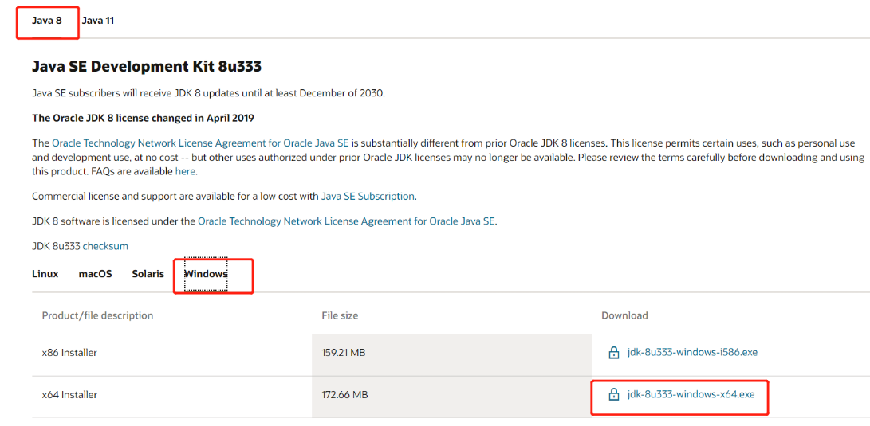Click the 'Product/file description' column header
Image resolution: width=870 pixels, height=426 pixels.
pos(97,315)
